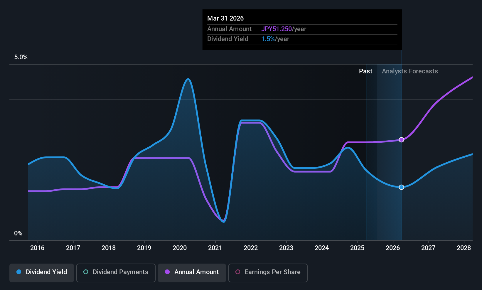Click the JP¥51.250/year tooltip value
Image resolution: width=482 pixels, height=290 pixels.
coord(284,29)
